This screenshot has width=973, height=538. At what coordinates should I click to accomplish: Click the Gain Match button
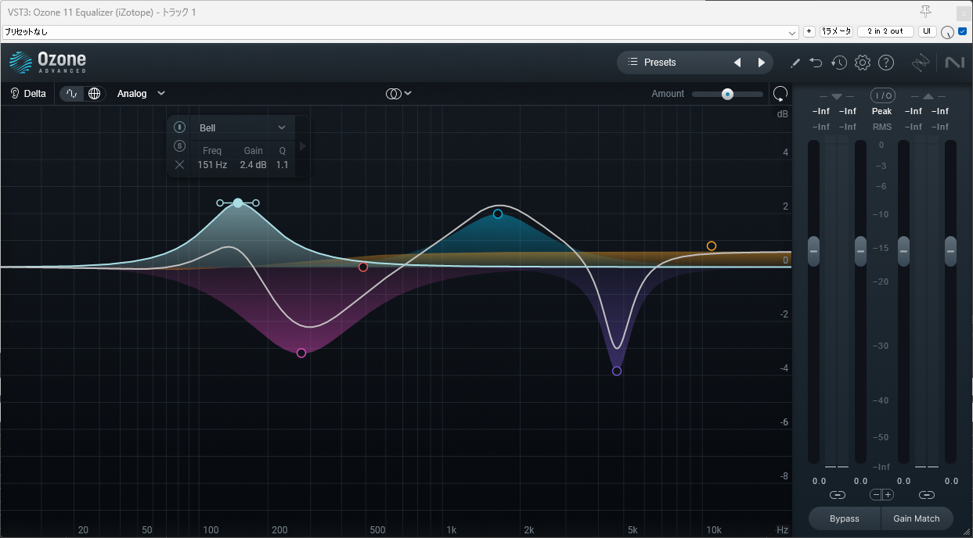point(917,518)
